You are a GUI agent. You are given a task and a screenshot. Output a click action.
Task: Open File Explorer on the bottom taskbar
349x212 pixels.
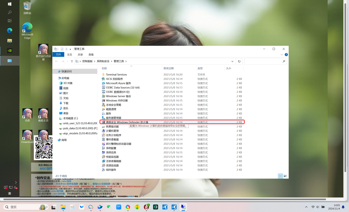pos(63,207)
